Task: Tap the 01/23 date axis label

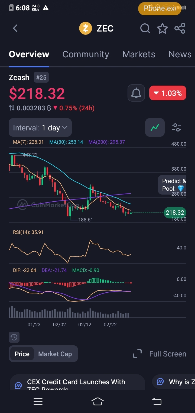Action: [x=34, y=324]
